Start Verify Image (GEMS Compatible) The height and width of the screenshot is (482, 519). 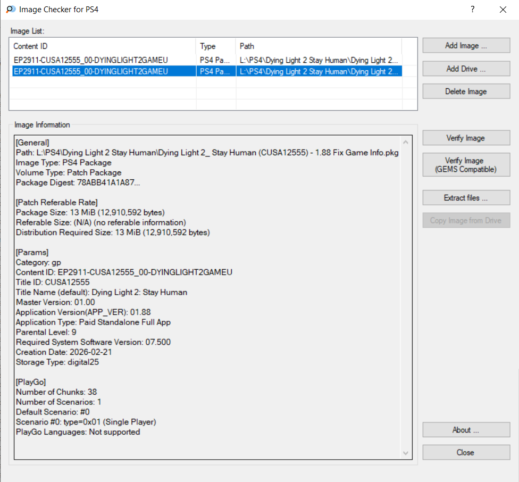click(x=466, y=165)
